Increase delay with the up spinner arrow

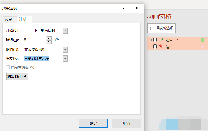click(49, 38)
